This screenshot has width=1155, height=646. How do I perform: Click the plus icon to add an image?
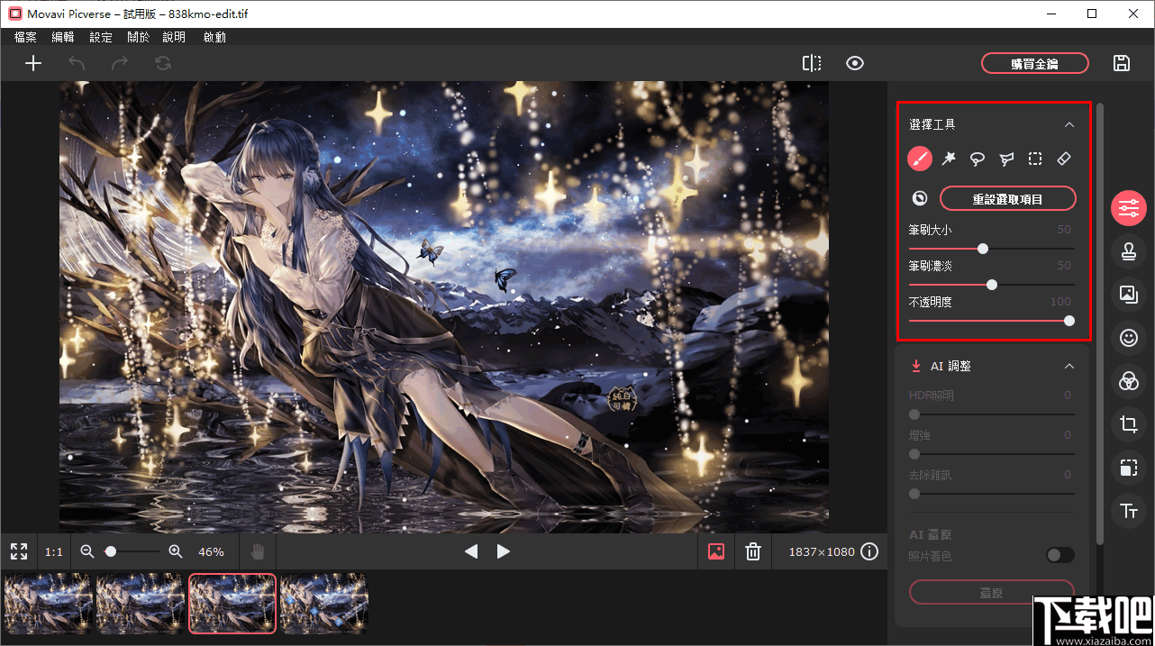pyautogui.click(x=33, y=63)
